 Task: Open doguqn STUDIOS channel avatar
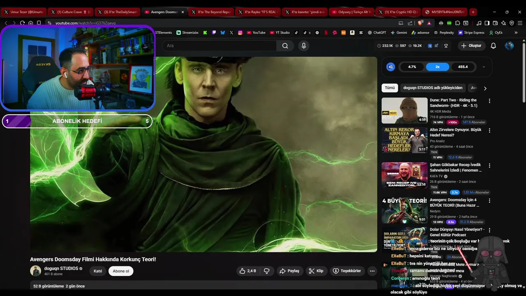tap(36, 271)
